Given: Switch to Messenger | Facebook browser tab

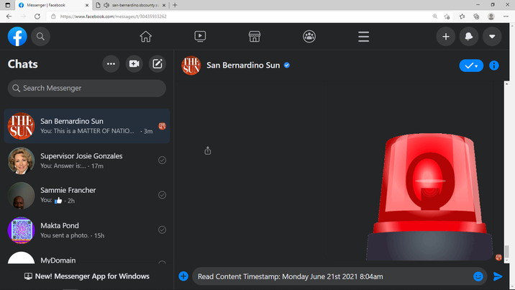Looking at the screenshot, I should [54, 5].
